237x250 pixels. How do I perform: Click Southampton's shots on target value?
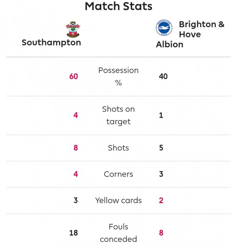pos(76,115)
